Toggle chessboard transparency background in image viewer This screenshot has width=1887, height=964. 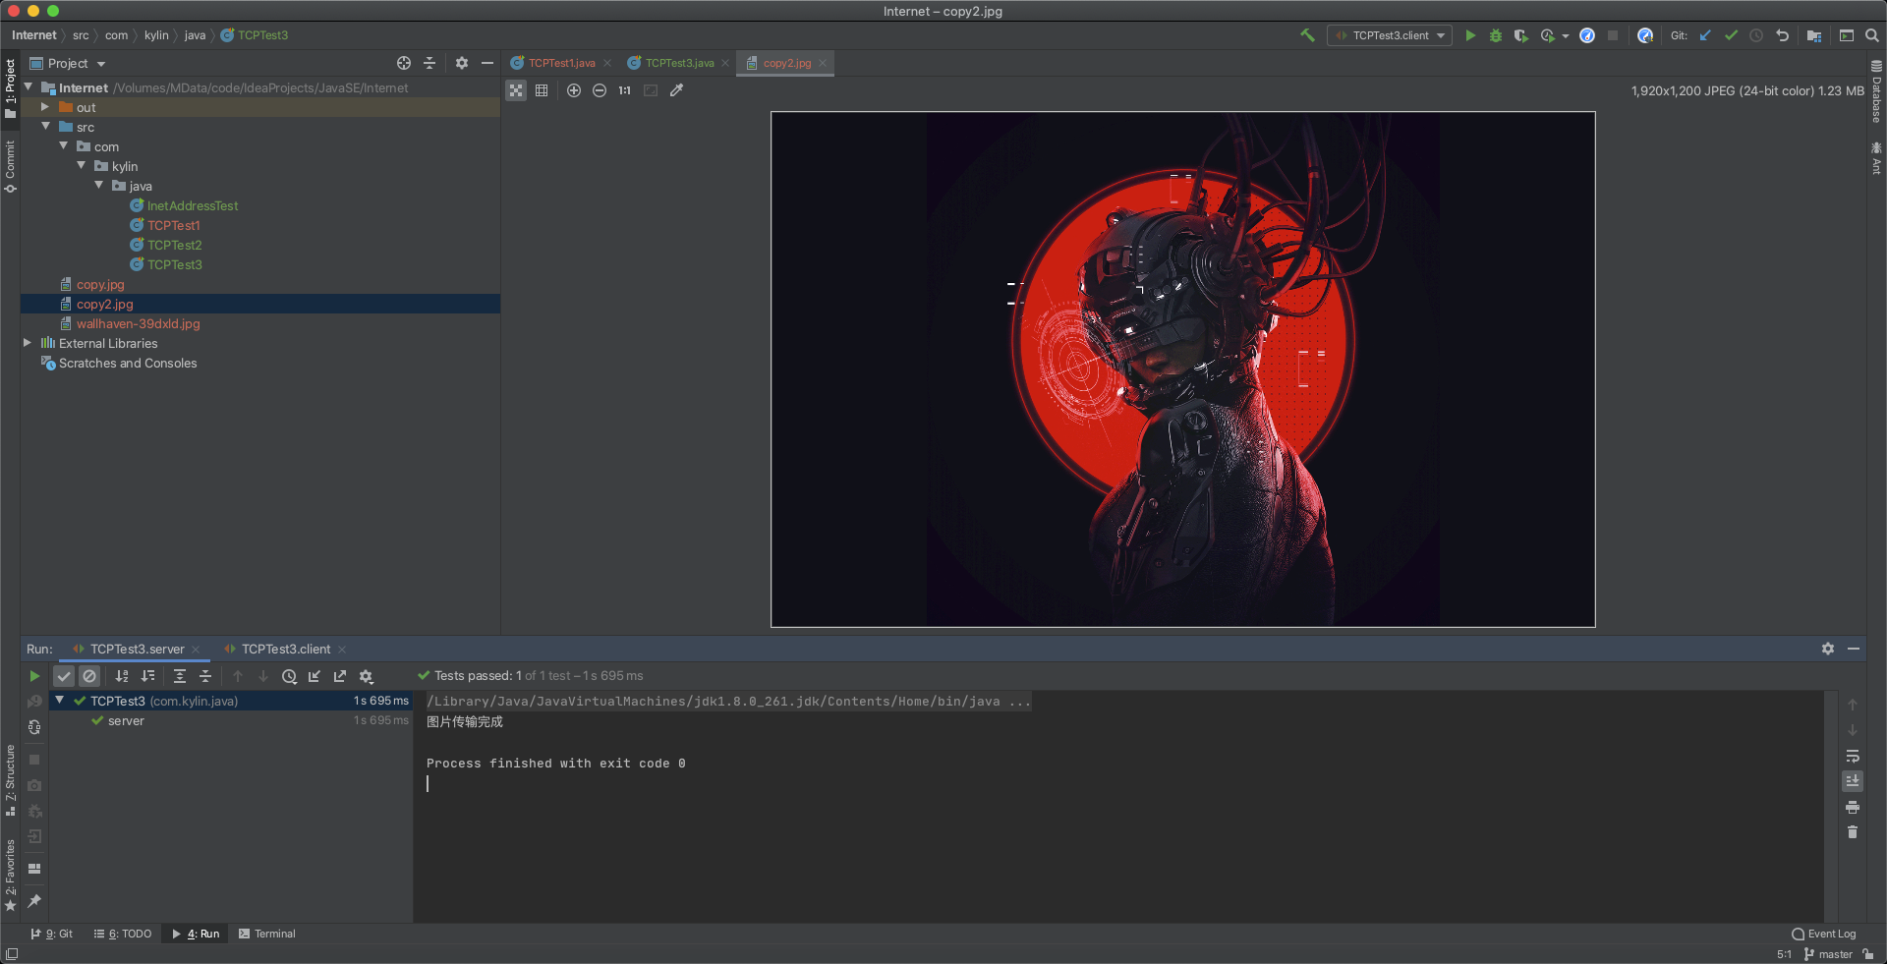pos(516,90)
